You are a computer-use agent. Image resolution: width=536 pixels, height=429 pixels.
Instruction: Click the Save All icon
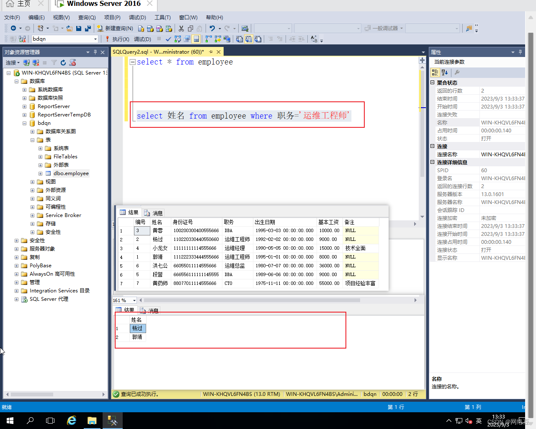click(88, 28)
